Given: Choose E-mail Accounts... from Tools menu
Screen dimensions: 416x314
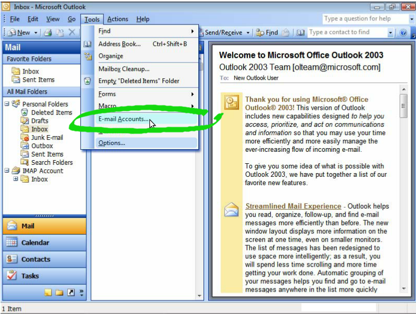Looking at the screenshot, I should click(x=146, y=119).
